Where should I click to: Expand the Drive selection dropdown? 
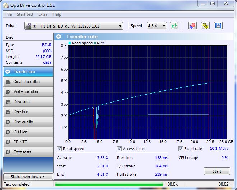coord(120,26)
